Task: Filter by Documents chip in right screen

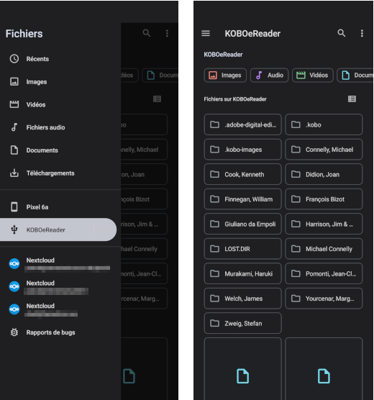Action: coord(355,76)
